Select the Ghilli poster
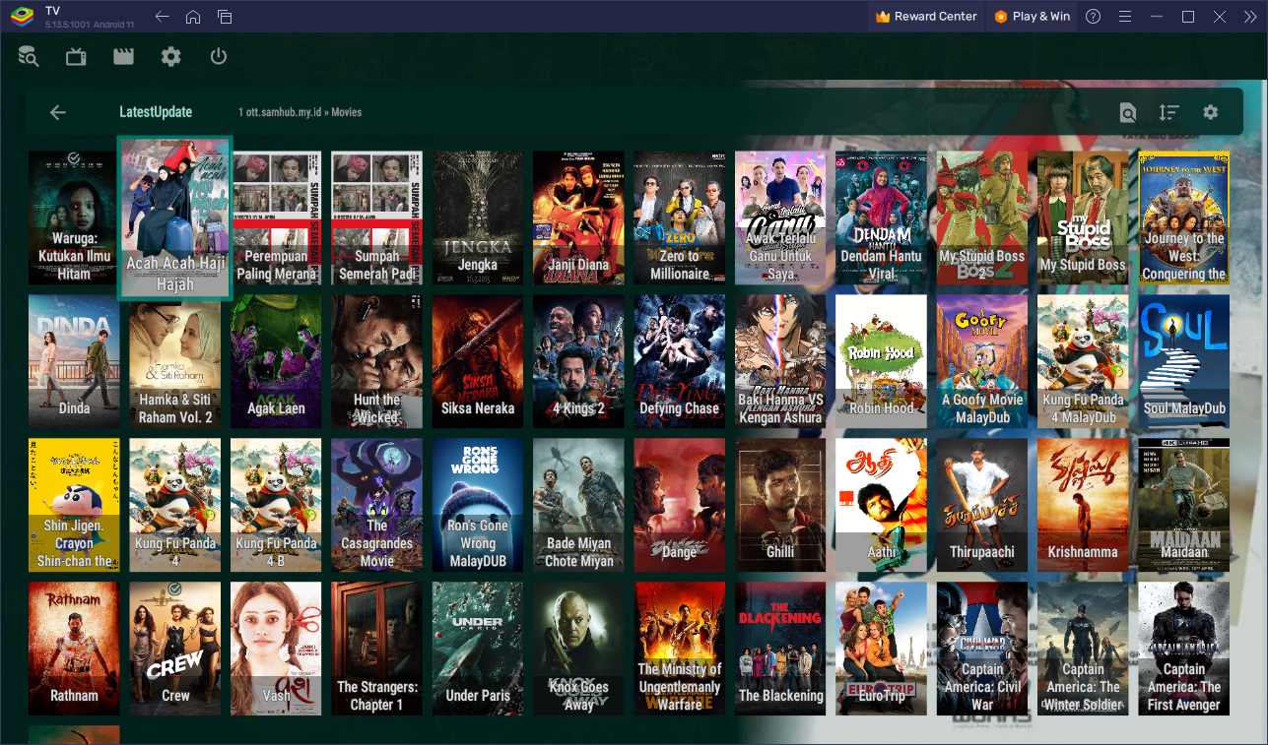The width and height of the screenshot is (1268, 745). click(x=780, y=505)
